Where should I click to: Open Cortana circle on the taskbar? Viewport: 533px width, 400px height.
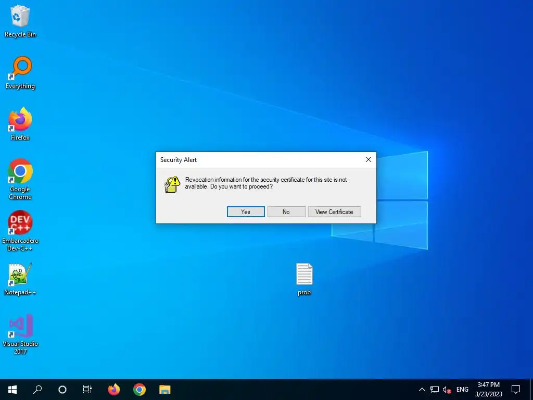(62, 390)
